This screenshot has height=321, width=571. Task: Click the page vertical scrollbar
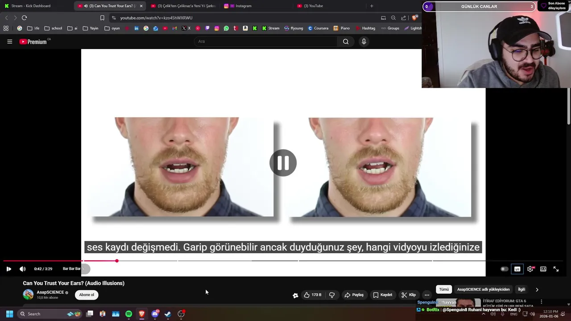[x=568, y=107]
